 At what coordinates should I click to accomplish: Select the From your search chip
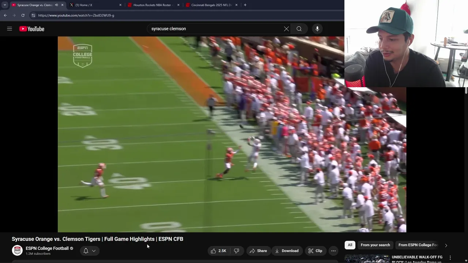(375, 245)
